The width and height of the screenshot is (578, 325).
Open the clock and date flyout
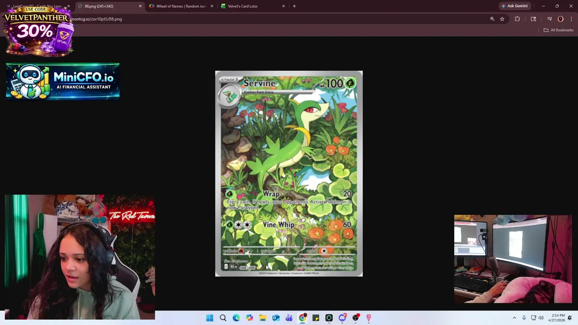click(x=558, y=318)
